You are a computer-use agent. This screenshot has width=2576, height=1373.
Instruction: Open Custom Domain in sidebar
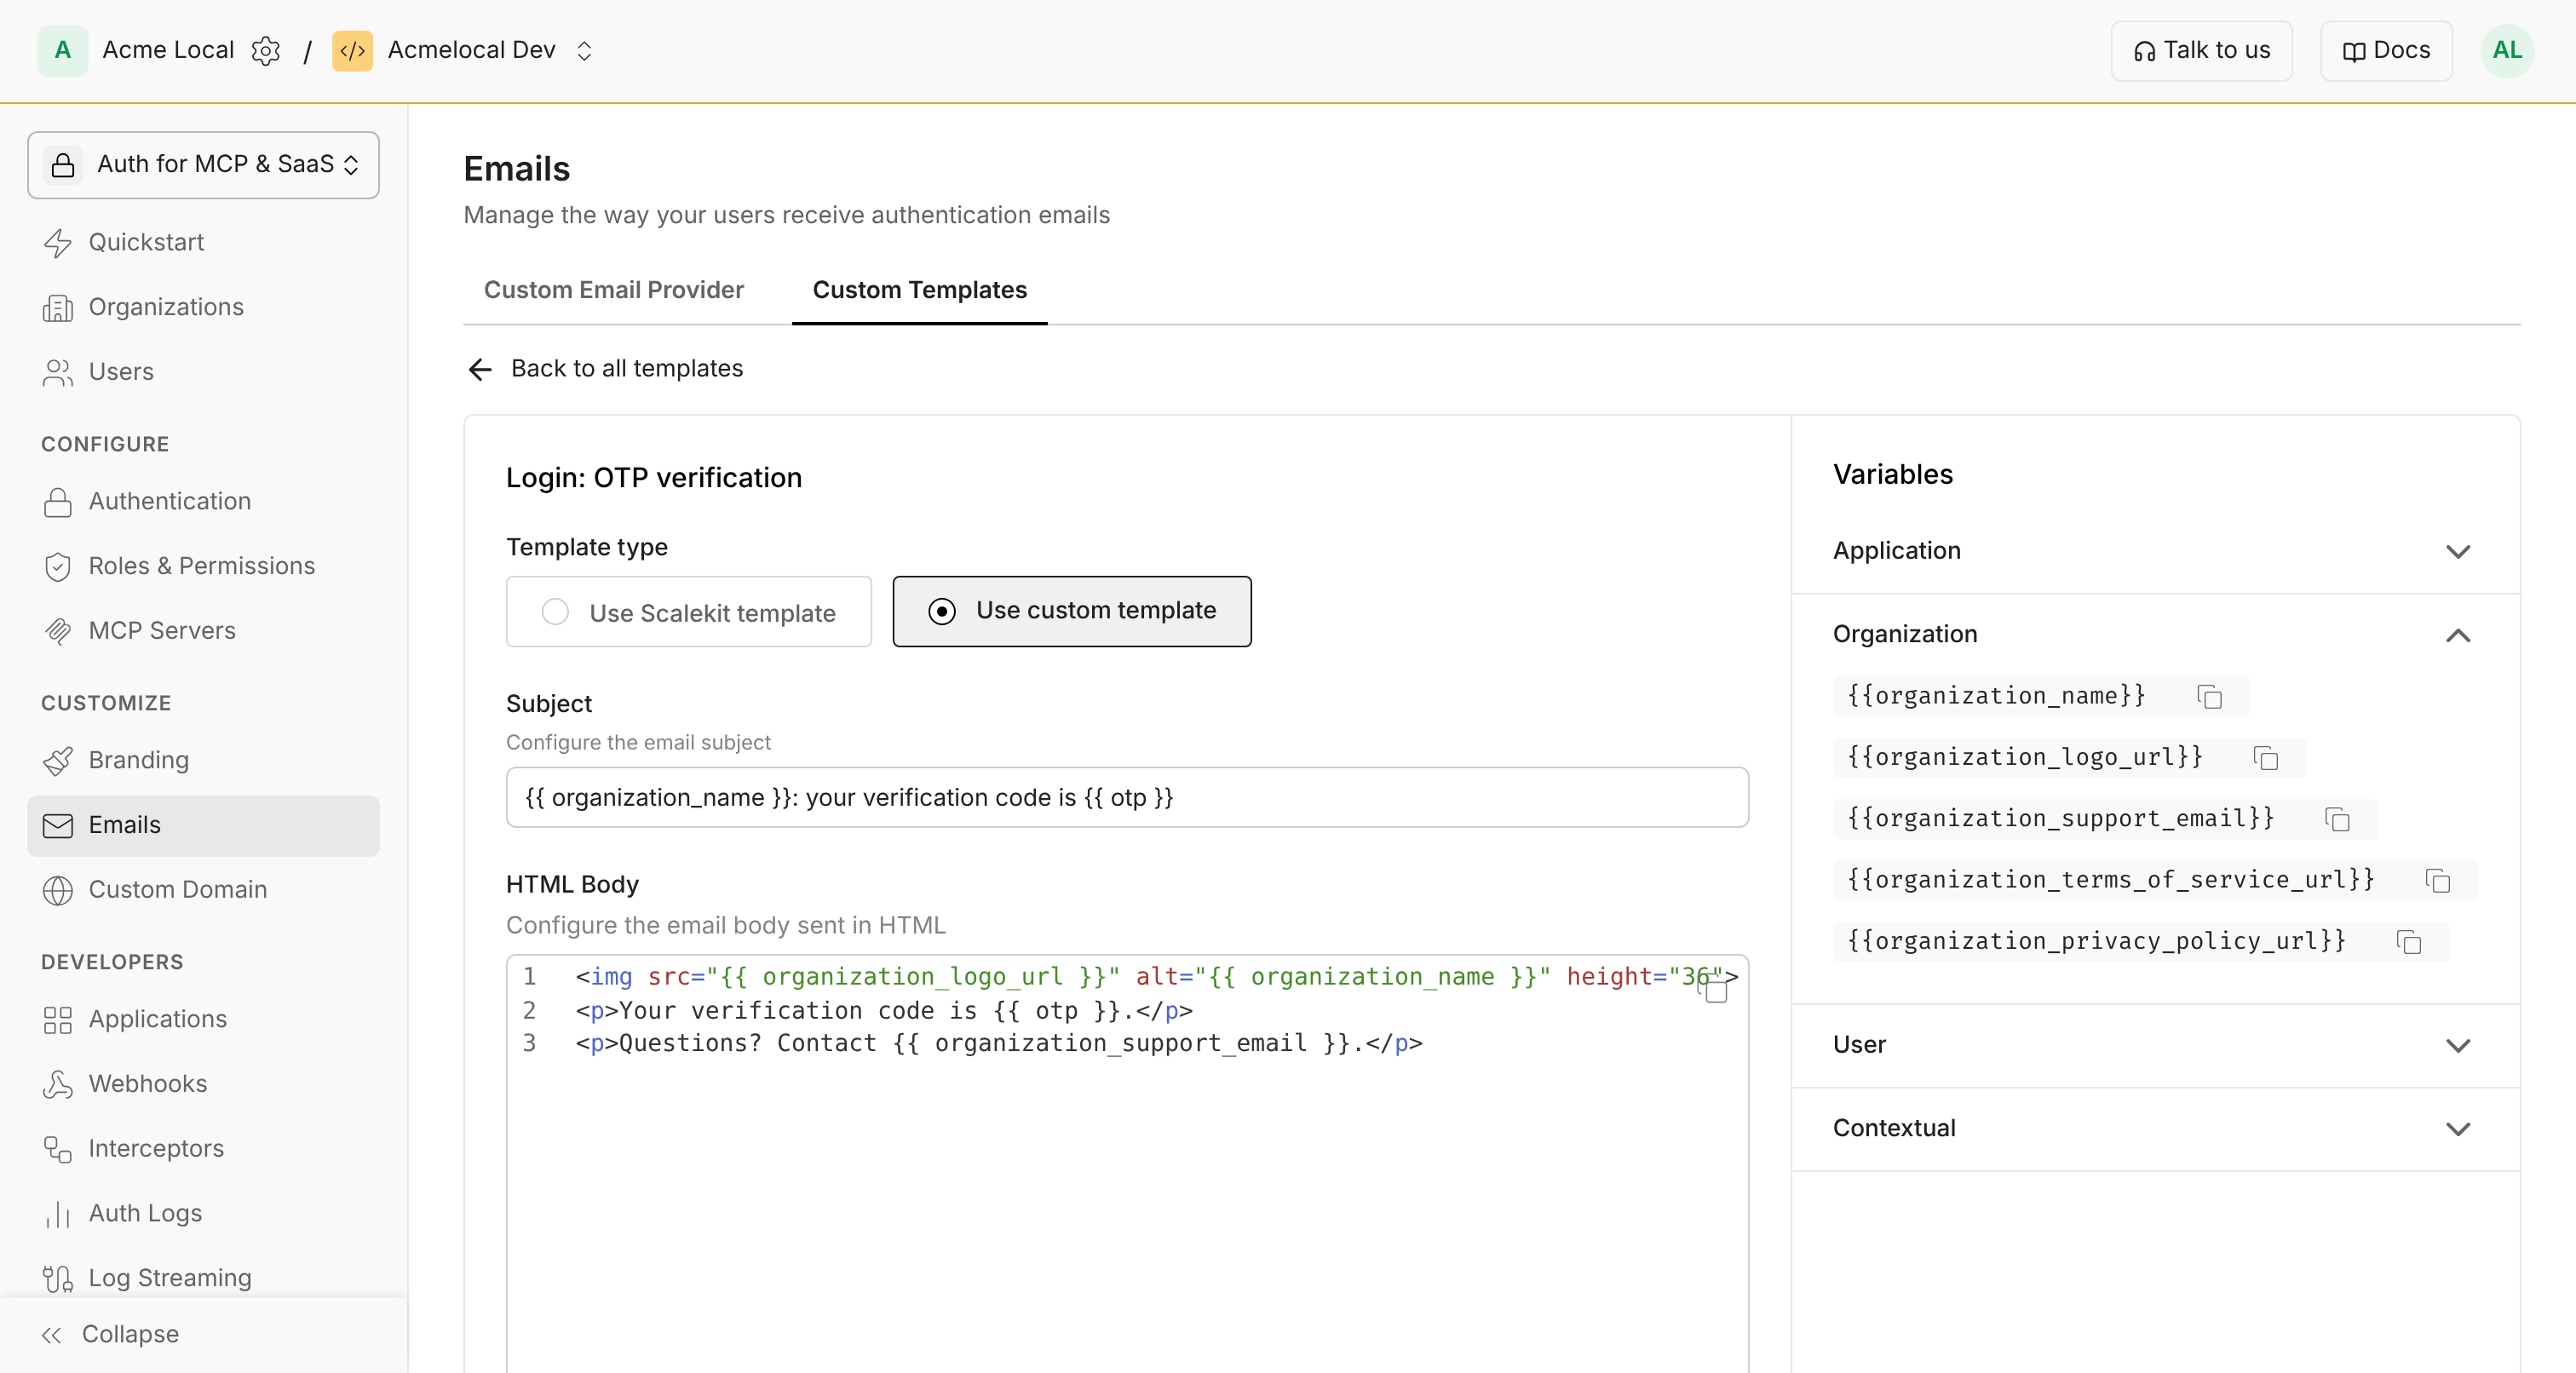pos(203,890)
